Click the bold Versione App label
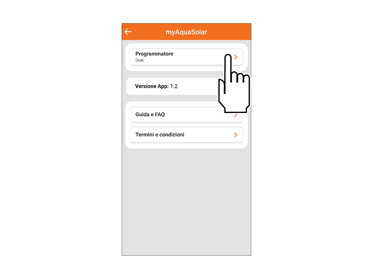 [x=152, y=86]
